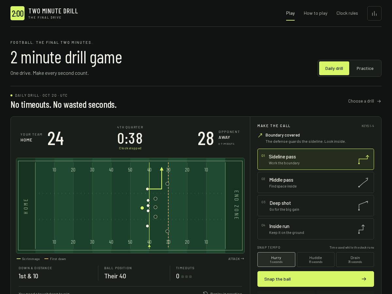The height and width of the screenshot is (294, 392).
Task: Click the Choose a drill arrow icon
Action: coord(379,101)
